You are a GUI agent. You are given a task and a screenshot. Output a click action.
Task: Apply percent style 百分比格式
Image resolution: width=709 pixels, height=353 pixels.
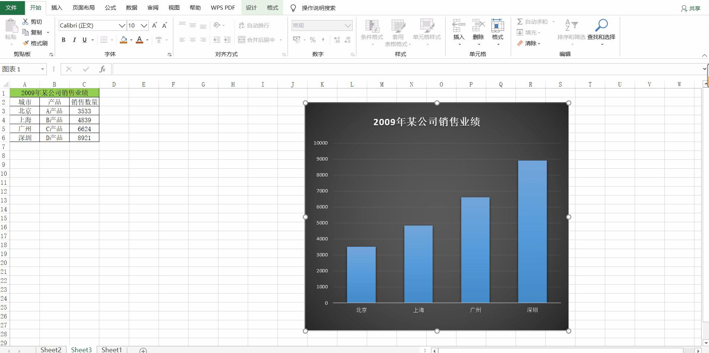[x=313, y=39]
